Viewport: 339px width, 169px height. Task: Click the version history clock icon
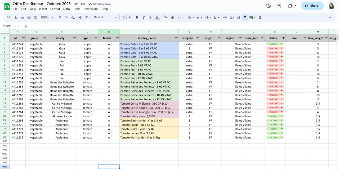pyautogui.click(x=268, y=6)
